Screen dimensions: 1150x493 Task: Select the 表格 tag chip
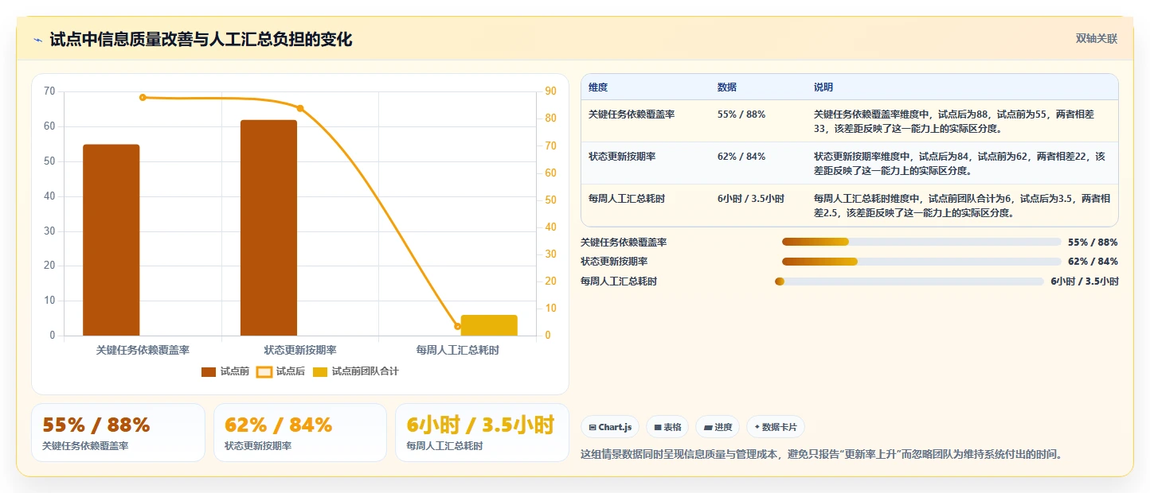point(667,427)
